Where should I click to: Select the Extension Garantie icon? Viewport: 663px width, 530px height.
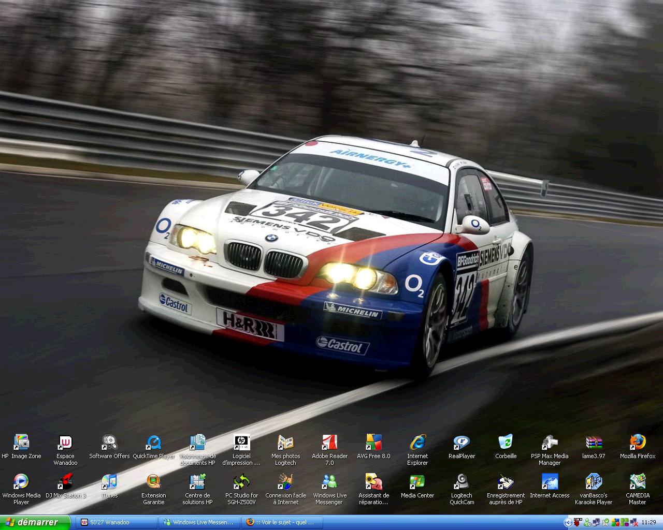coord(154,489)
